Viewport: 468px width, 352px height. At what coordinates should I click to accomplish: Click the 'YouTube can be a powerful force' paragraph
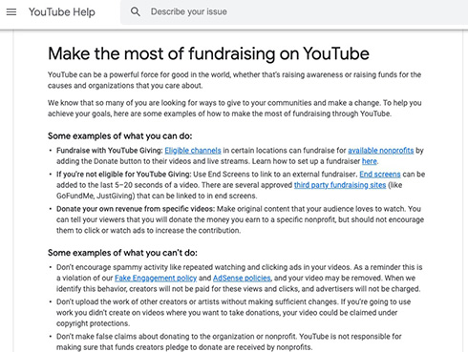tap(234, 80)
